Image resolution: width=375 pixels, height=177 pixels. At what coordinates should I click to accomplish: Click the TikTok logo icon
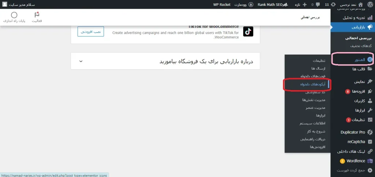point(248,32)
